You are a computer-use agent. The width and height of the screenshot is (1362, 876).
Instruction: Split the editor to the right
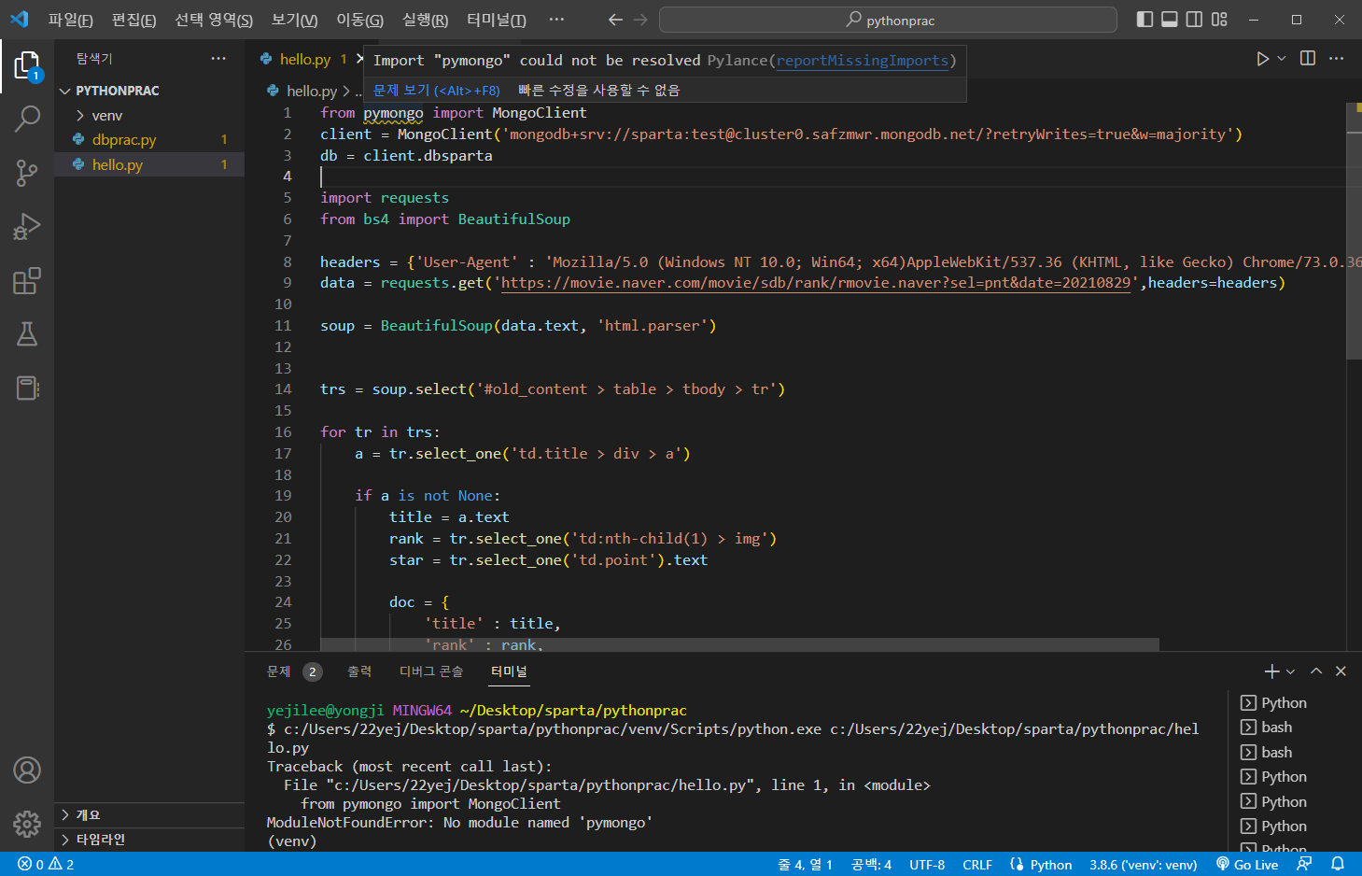click(x=1308, y=59)
